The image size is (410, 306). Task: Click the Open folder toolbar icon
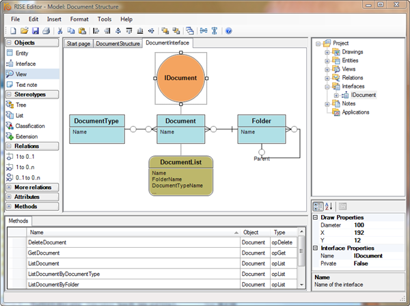[25, 31]
